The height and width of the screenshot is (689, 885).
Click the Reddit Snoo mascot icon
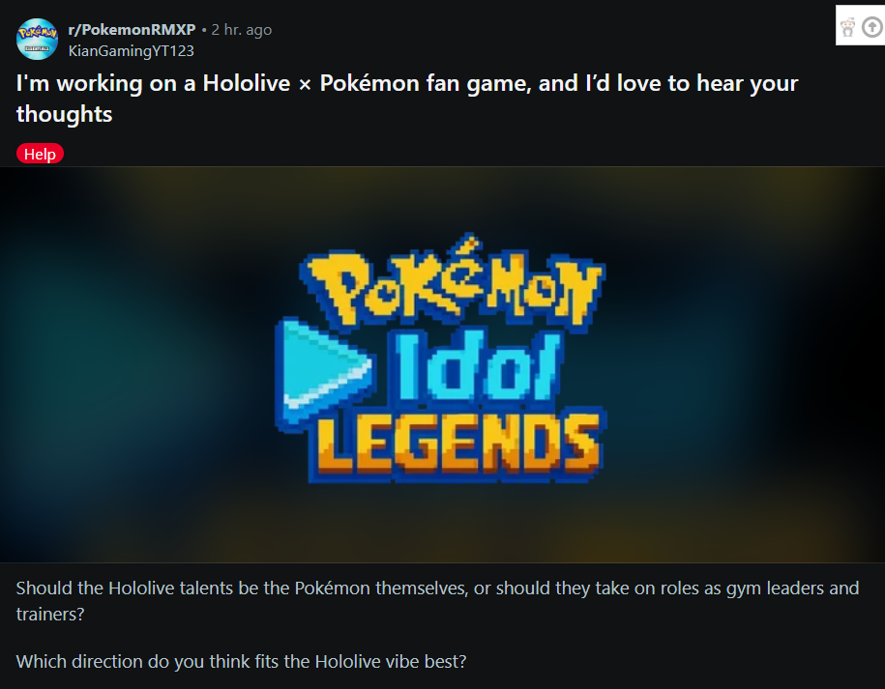pyautogui.click(x=847, y=27)
